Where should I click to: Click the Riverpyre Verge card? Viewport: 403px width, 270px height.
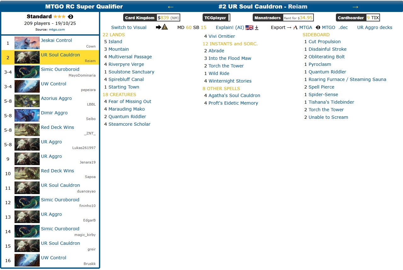pos(126,64)
